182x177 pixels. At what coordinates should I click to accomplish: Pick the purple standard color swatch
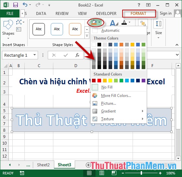(143, 81)
